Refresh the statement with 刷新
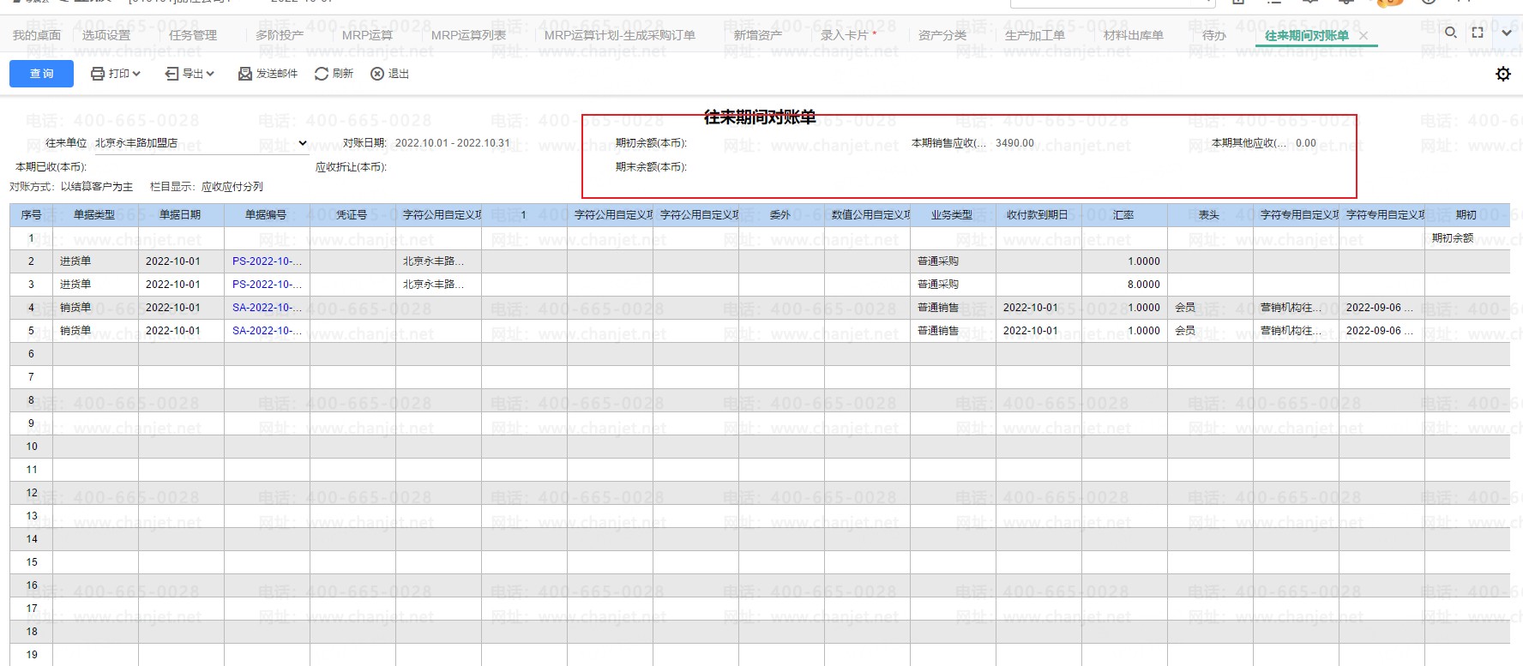Screen dimensions: 1523x666 [334, 74]
